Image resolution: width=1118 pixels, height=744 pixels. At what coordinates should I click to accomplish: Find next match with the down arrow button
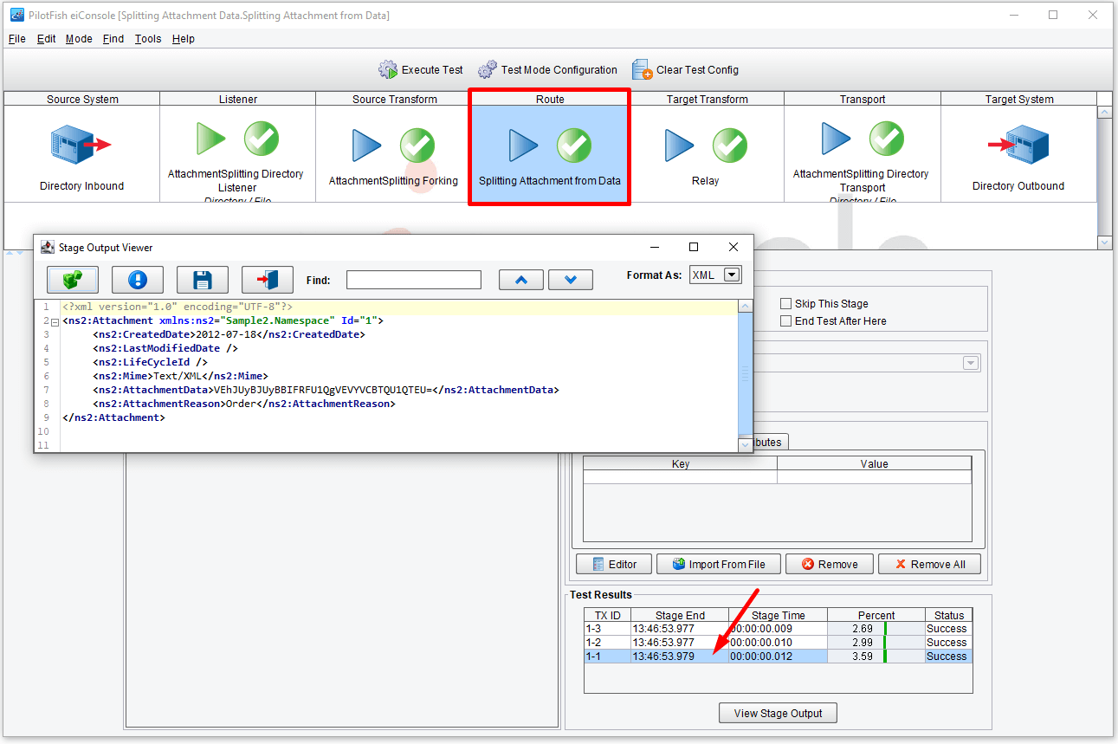tap(571, 280)
